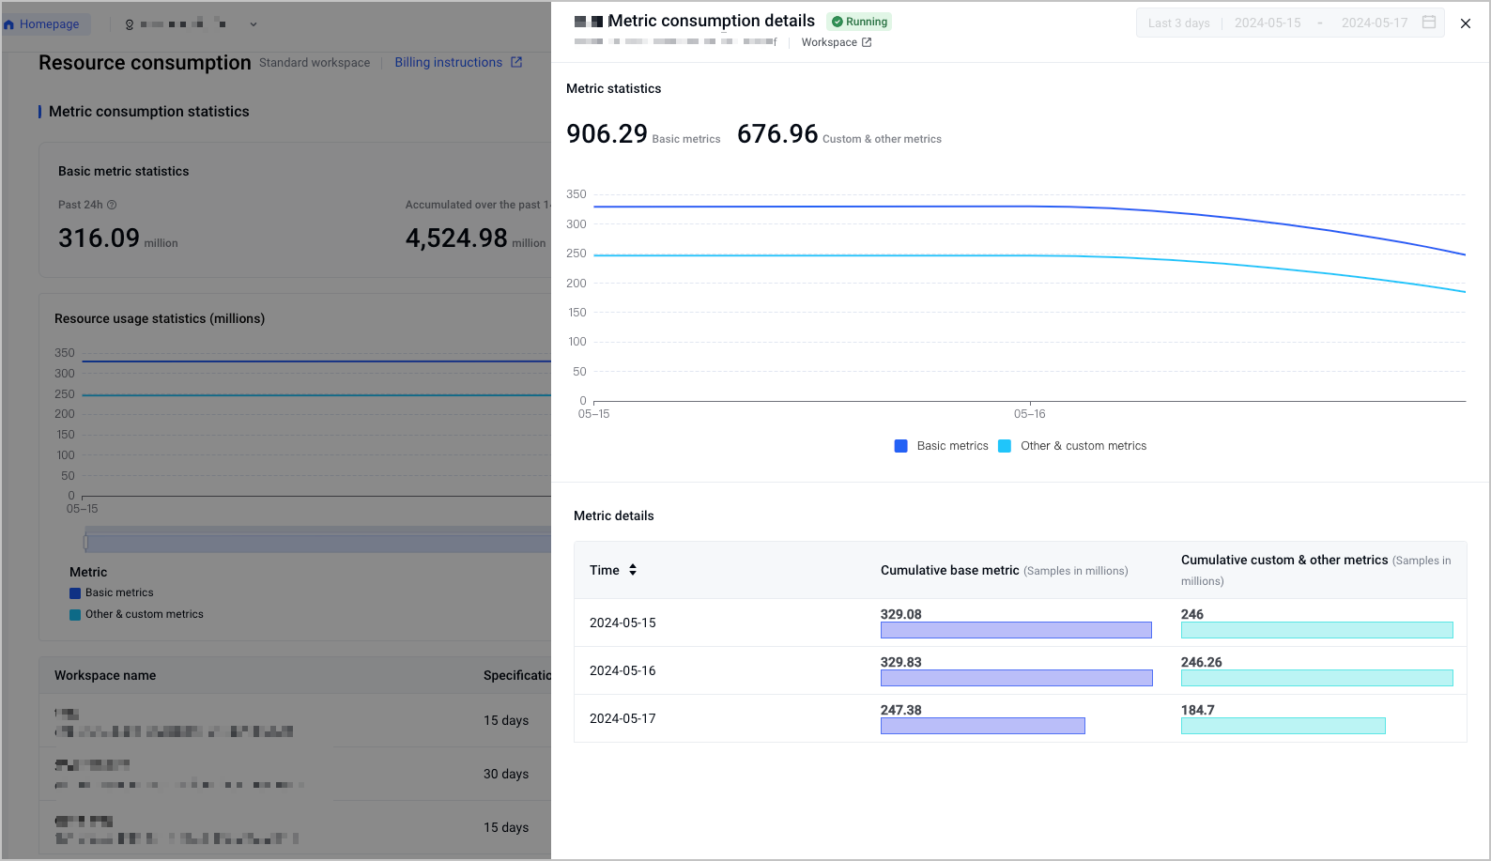Click the Standard workspace label
Screen dimensions: 1491x861
pos(315,63)
